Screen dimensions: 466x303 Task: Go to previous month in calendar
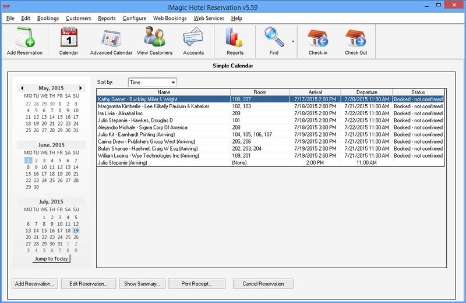click(x=22, y=88)
